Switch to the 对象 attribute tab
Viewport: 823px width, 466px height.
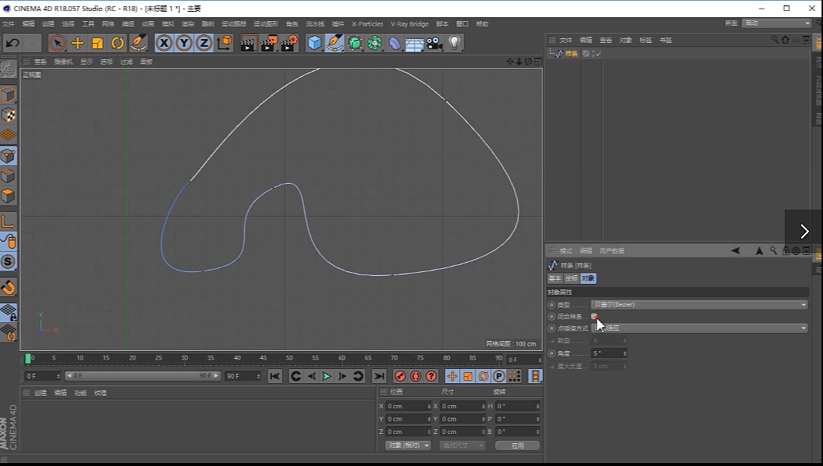[588, 278]
